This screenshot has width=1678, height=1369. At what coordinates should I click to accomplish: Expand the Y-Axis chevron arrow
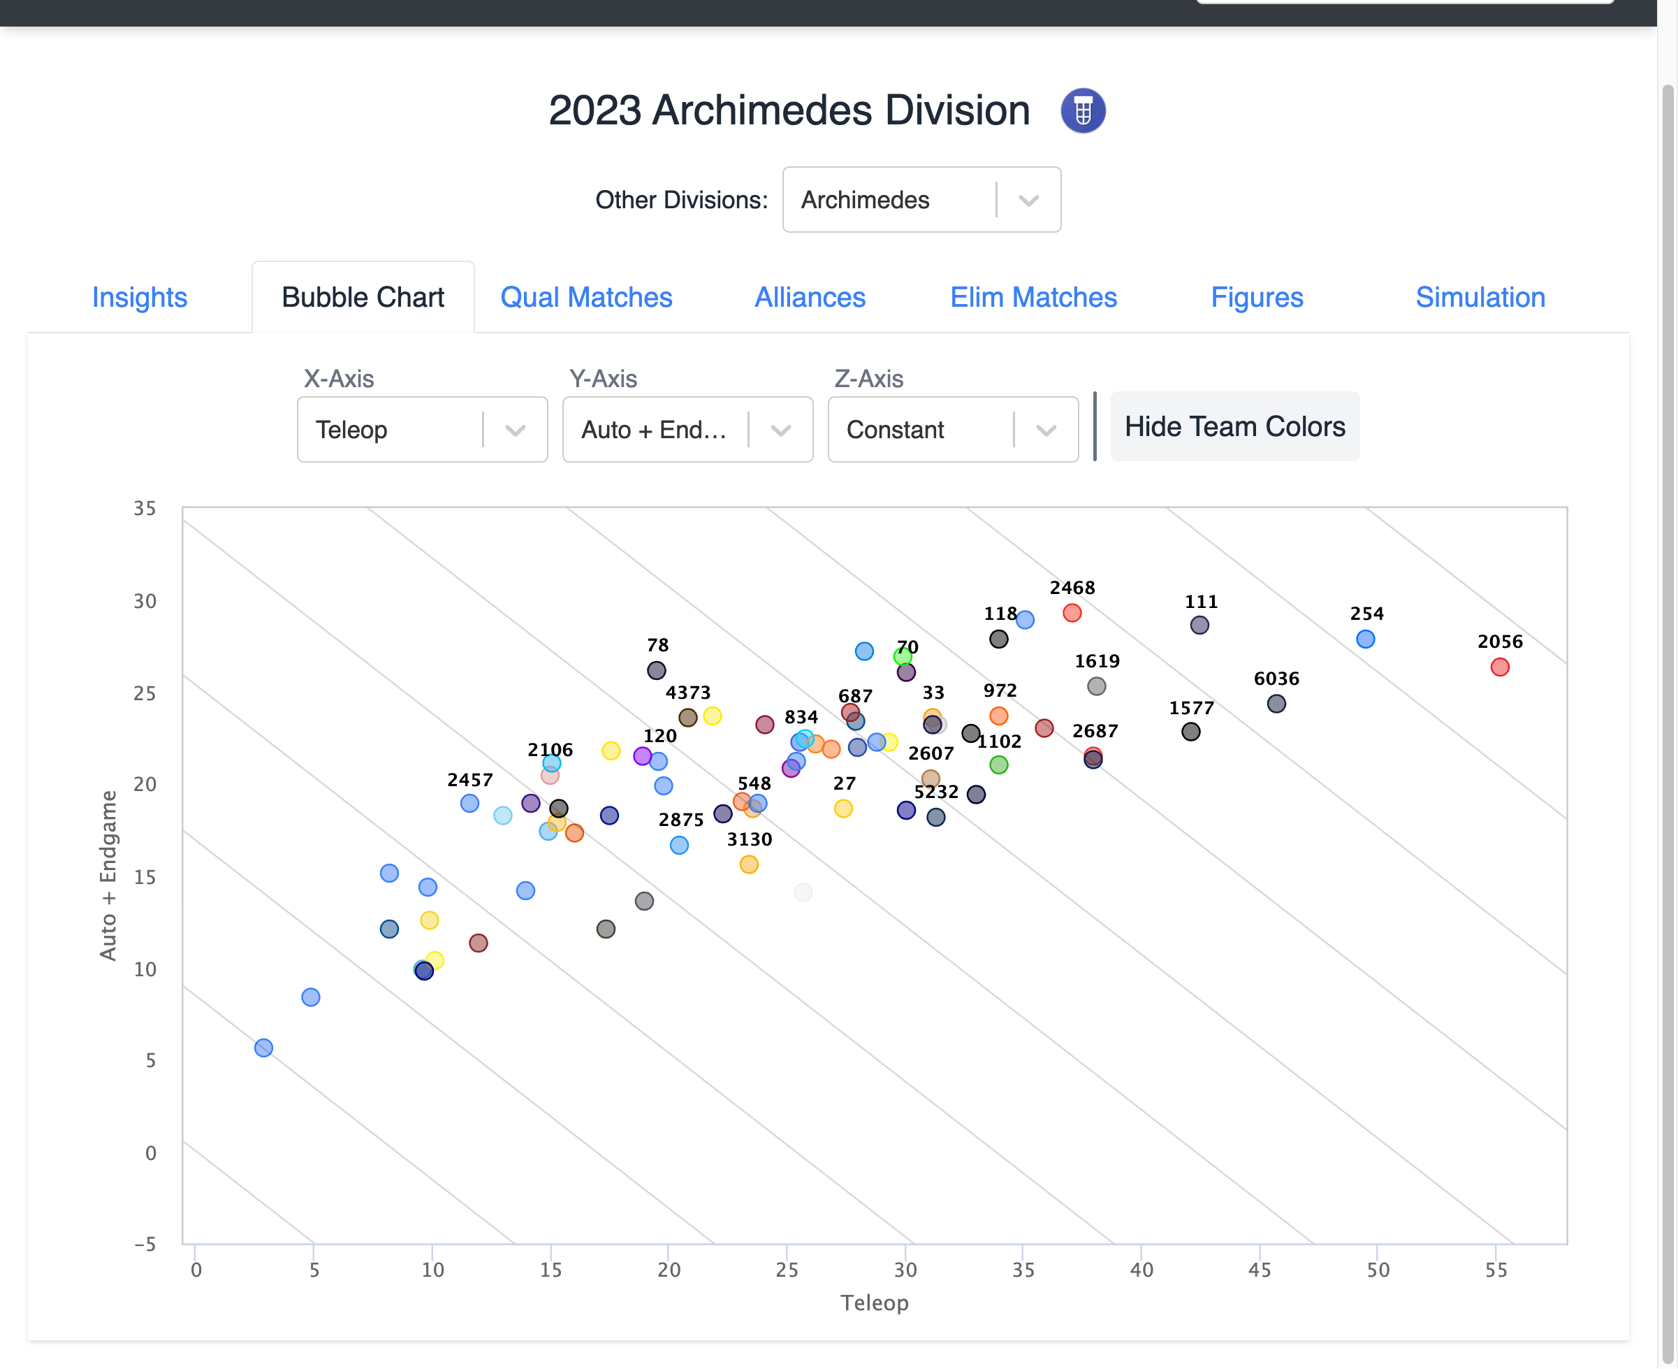coord(781,430)
